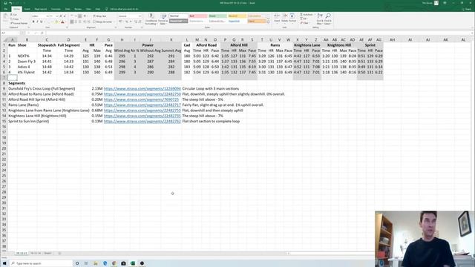
Task: Select the 'Zoom Fly 3' shoe cell
Action: tap(27, 62)
